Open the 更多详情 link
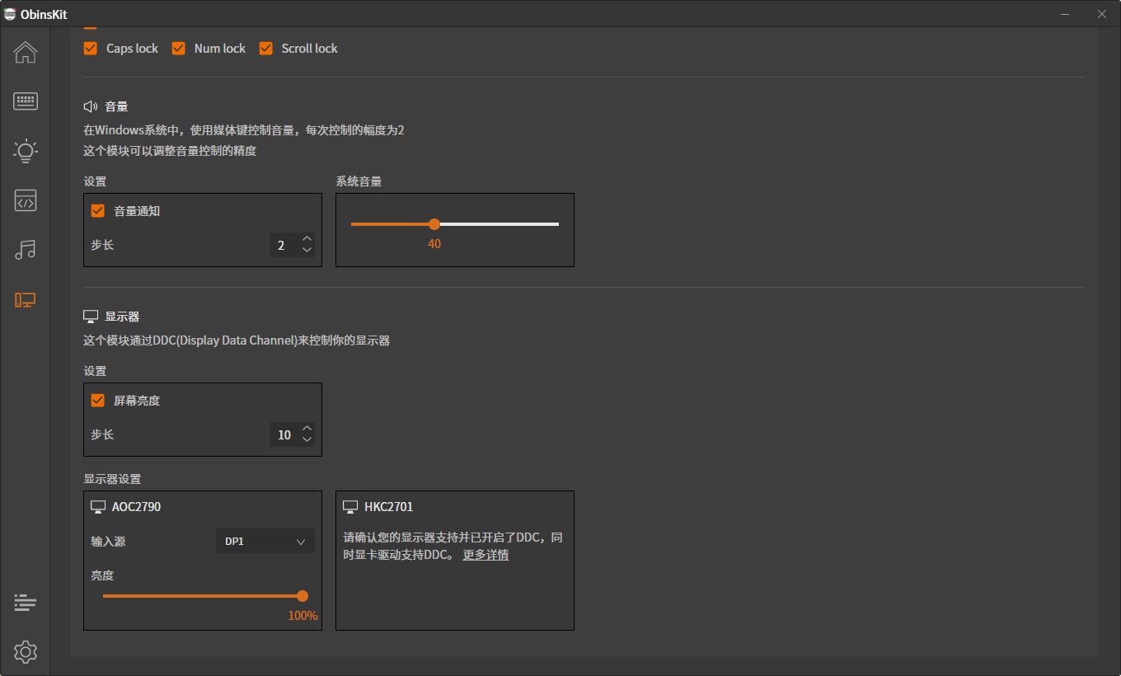The height and width of the screenshot is (676, 1121). [x=485, y=556]
